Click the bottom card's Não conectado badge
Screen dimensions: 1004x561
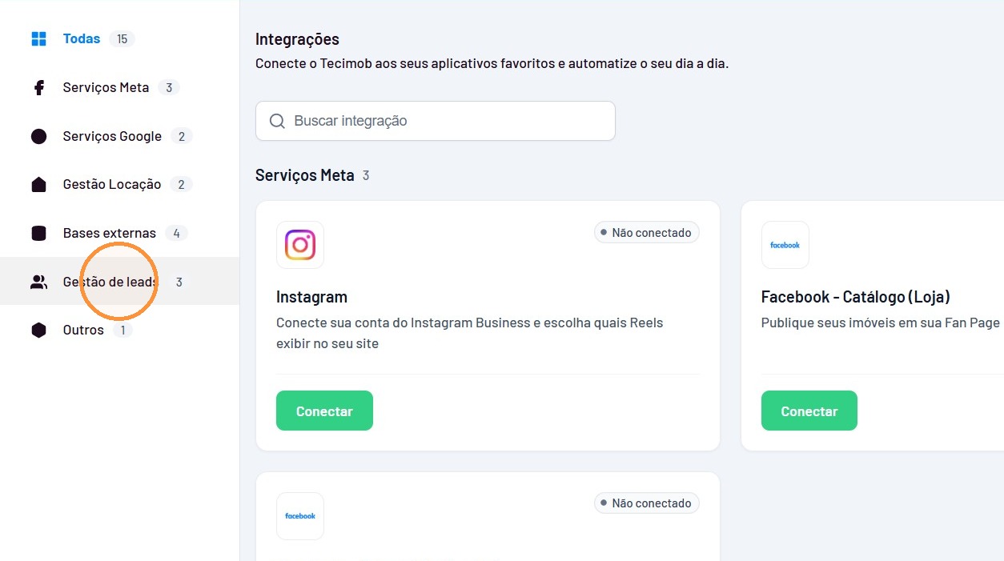(647, 503)
